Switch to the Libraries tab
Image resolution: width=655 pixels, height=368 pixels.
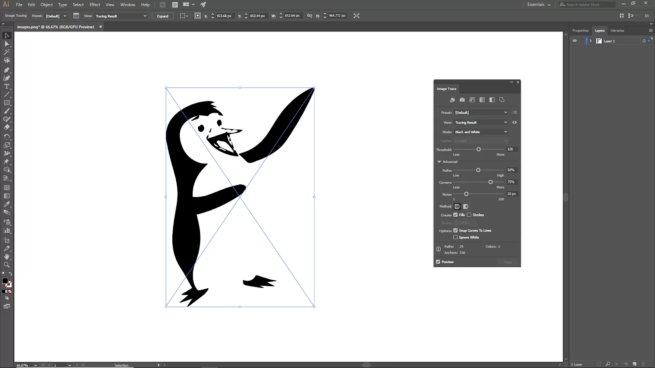click(x=617, y=31)
